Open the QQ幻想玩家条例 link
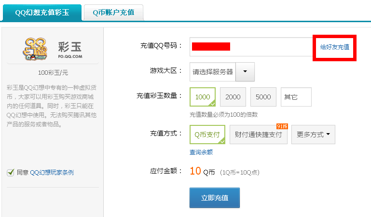The image size is (371, 217). [52, 173]
